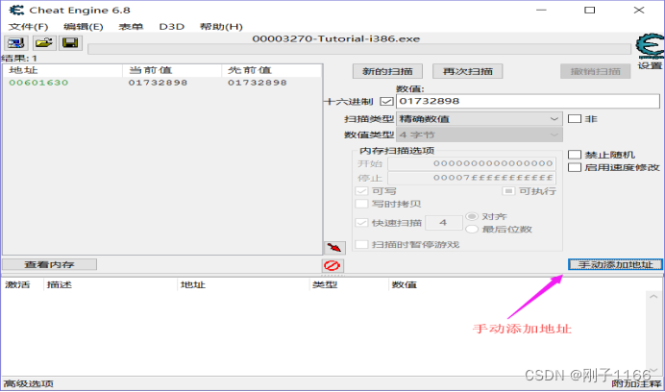Enable the 非 checkbox

[575, 119]
